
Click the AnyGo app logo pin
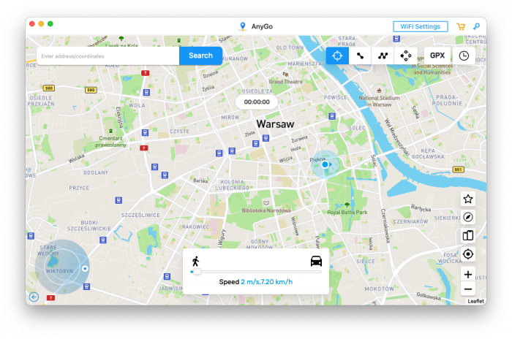(x=242, y=26)
